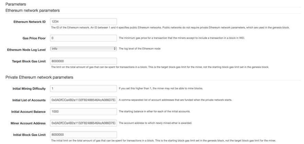The width and height of the screenshot is (304, 144).
Task: Click the 'Ethereum network parameters' section heading
Action: click(x=33, y=10)
